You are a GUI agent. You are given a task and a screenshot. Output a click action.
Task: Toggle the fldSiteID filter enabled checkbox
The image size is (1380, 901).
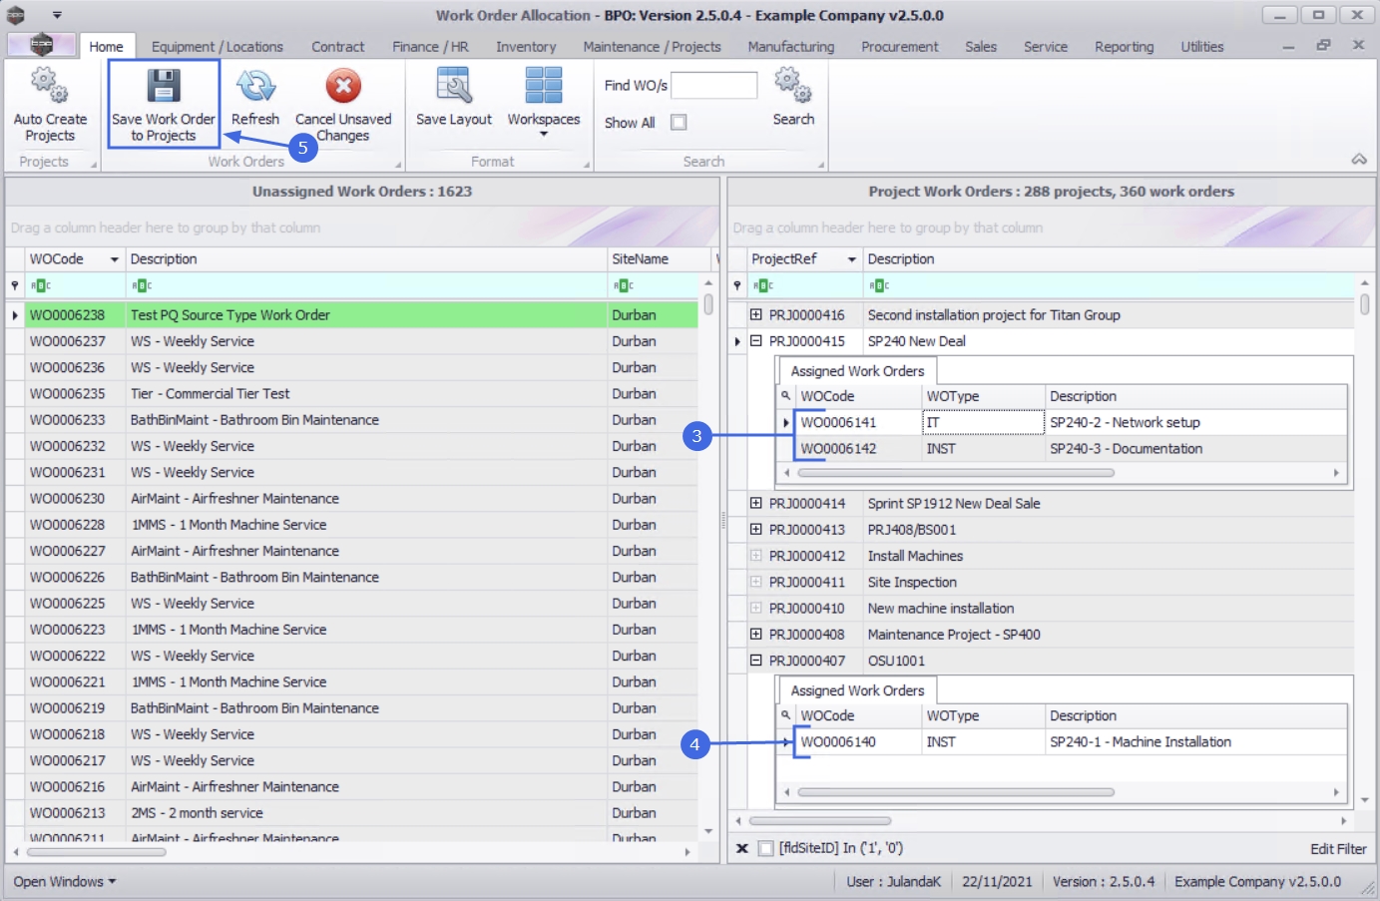click(x=766, y=848)
